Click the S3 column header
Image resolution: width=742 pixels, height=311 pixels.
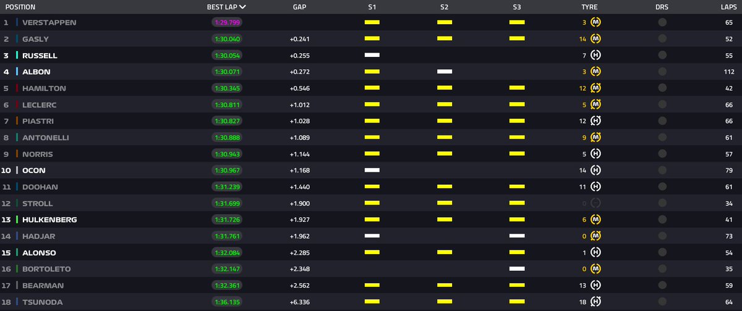point(516,7)
